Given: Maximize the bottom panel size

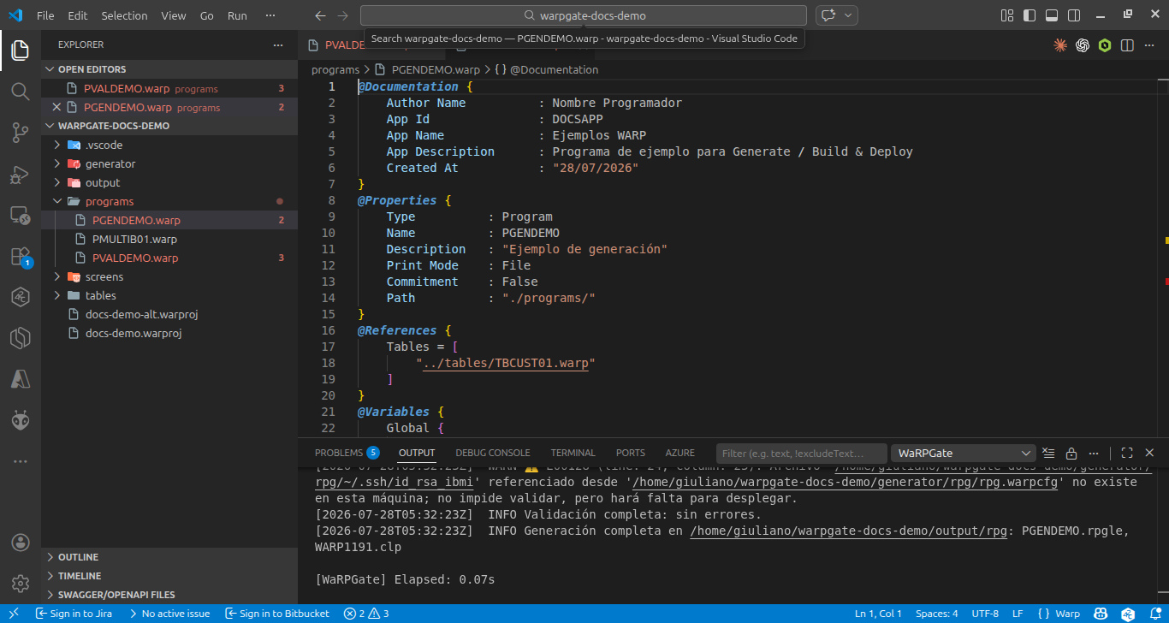Looking at the screenshot, I should point(1127,453).
